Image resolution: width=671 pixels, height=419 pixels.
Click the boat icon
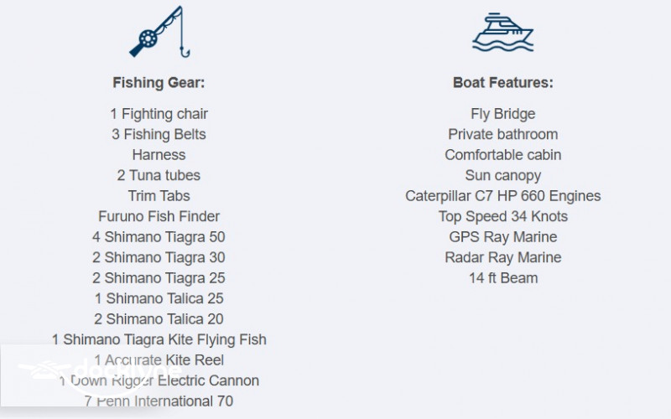click(x=502, y=32)
